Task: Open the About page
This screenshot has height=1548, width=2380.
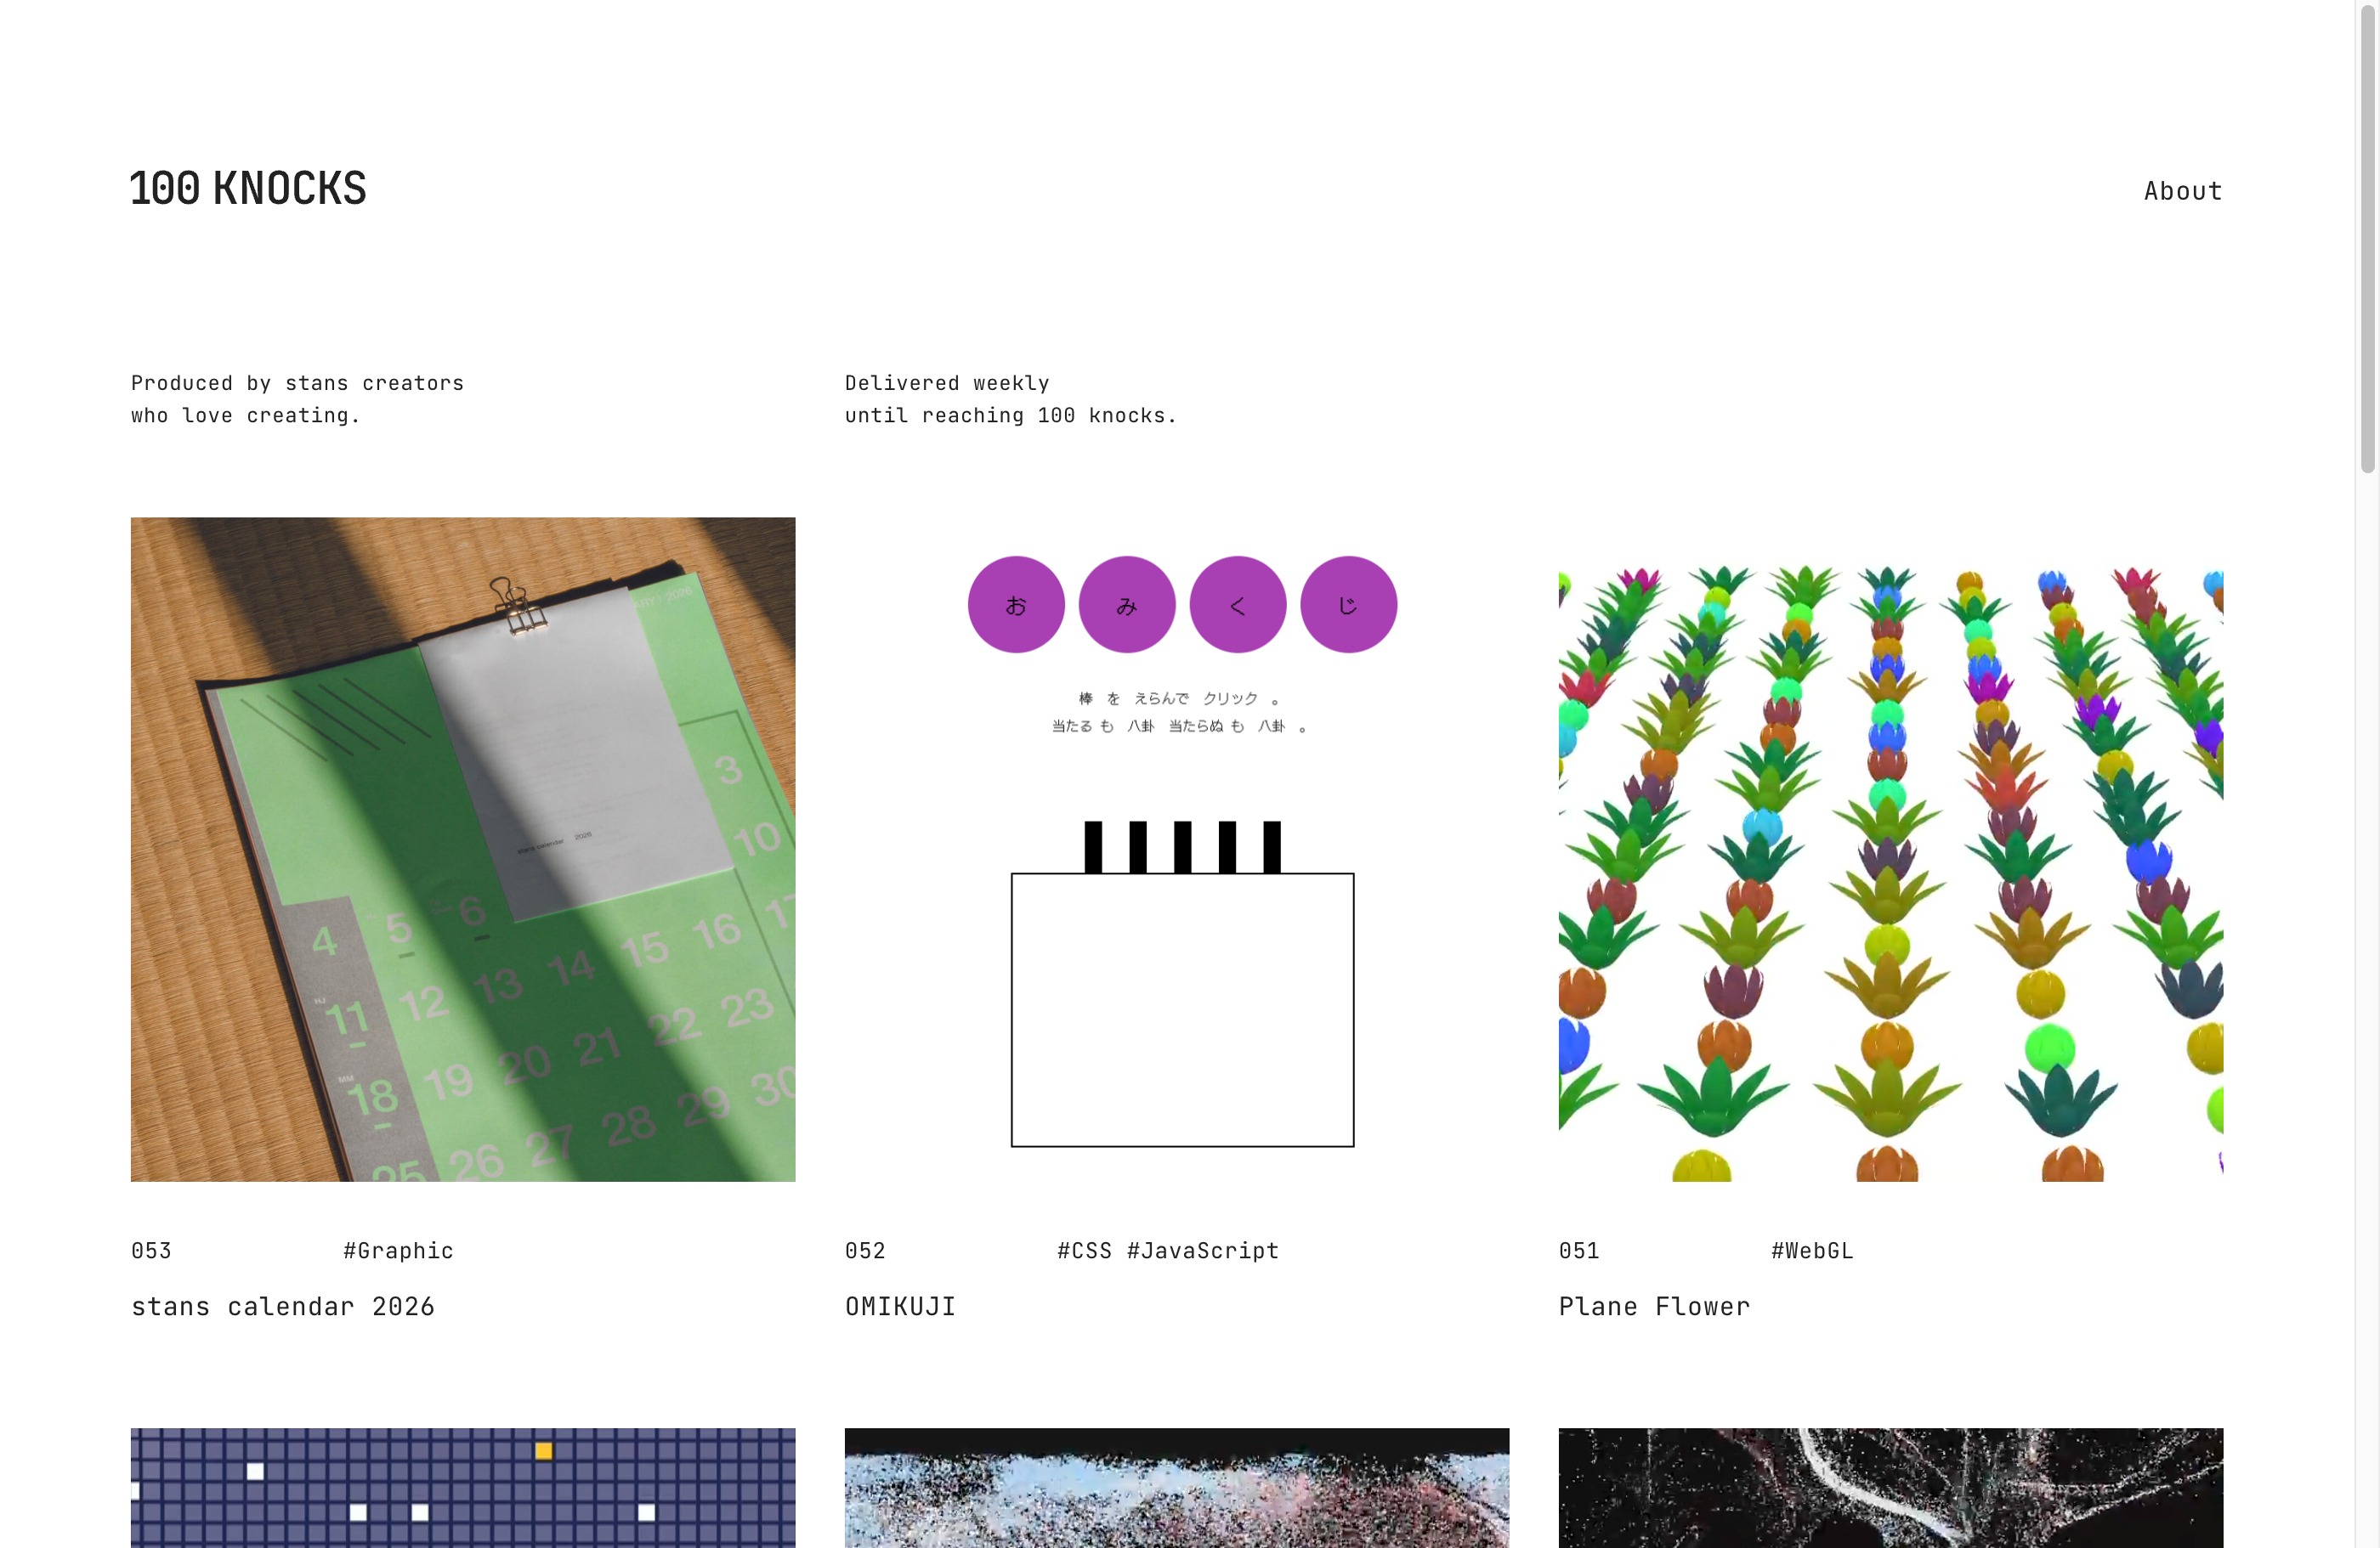Action: 2183,191
